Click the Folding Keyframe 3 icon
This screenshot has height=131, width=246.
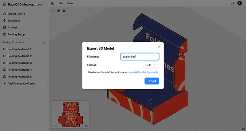point(5,63)
